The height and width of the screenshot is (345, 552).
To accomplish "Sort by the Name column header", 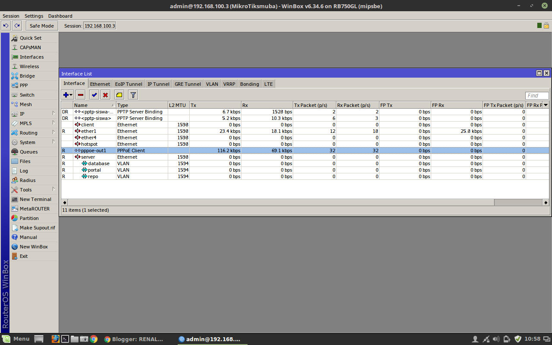I will pos(94,105).
